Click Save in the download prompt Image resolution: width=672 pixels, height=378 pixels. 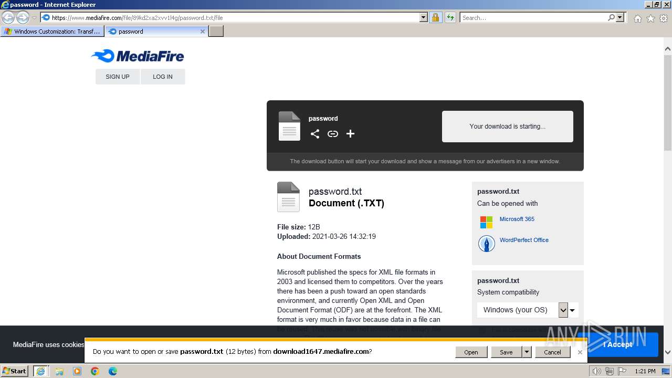click(506, 352)
